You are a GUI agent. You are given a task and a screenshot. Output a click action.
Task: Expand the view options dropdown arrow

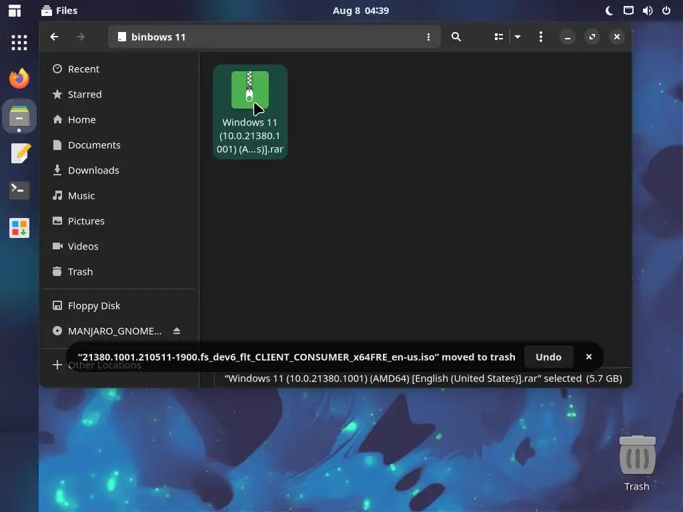coord(518,37)
